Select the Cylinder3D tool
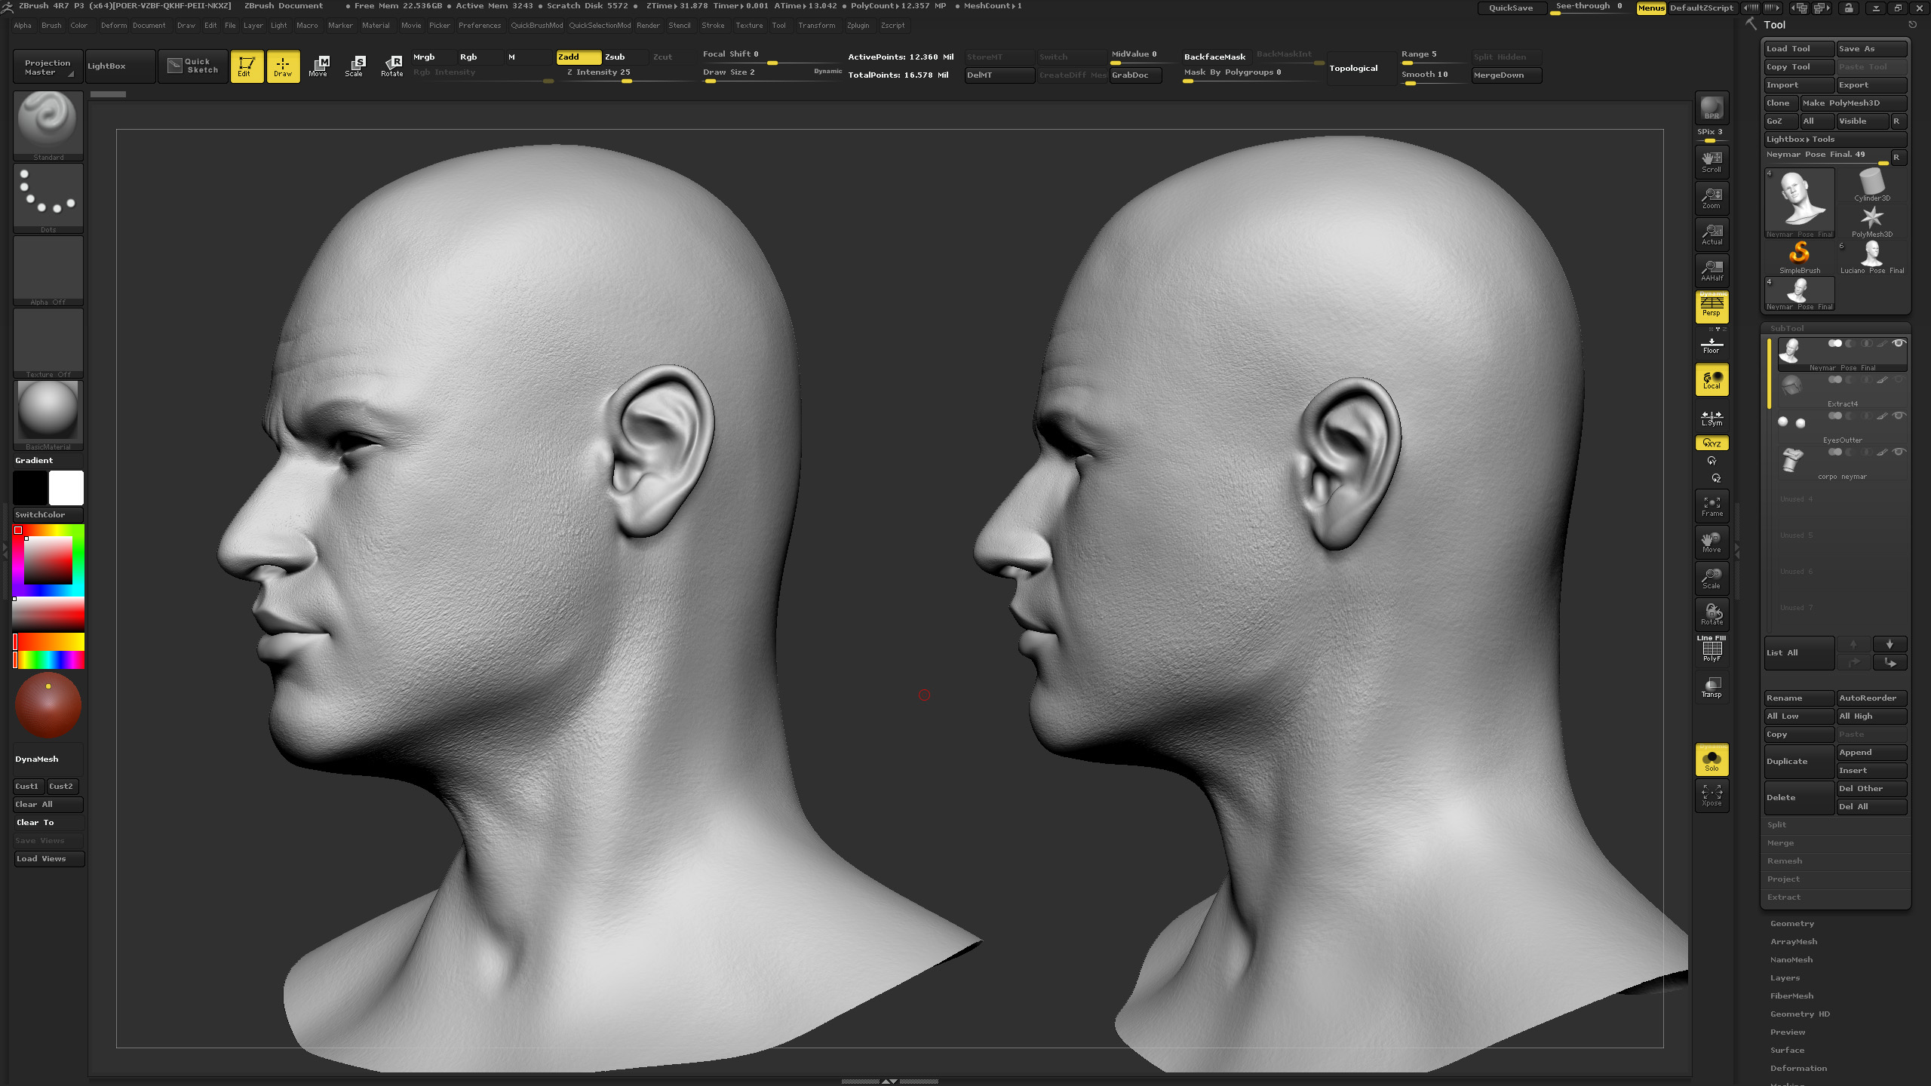Image resolution: width=1931 pixels, height=1086 pixels. 1871,185
